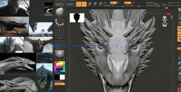
Task: Toggle the orange Alternate button
Action: coord(60,84)
